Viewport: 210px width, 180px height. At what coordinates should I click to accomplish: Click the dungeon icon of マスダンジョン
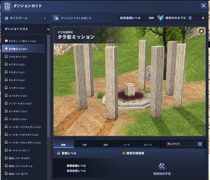tap(6, 72)
